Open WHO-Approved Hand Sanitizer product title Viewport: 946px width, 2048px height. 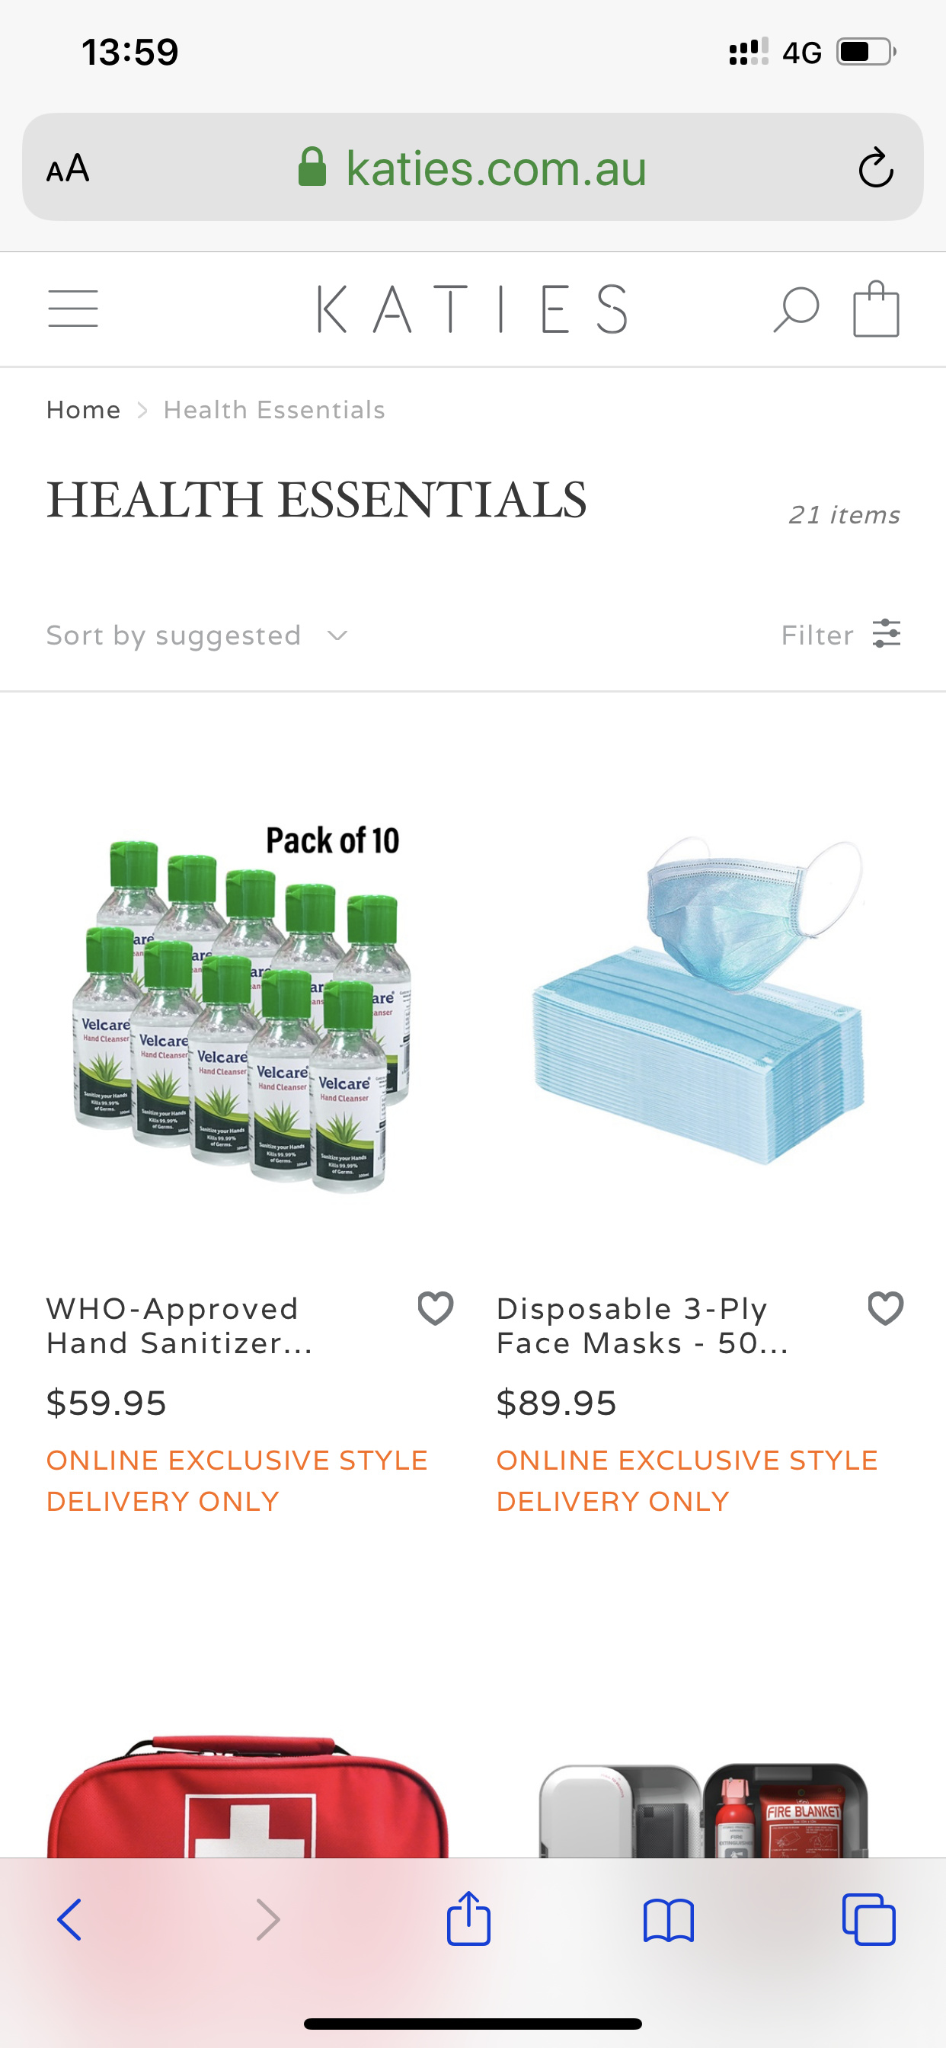click(180, 1325)
